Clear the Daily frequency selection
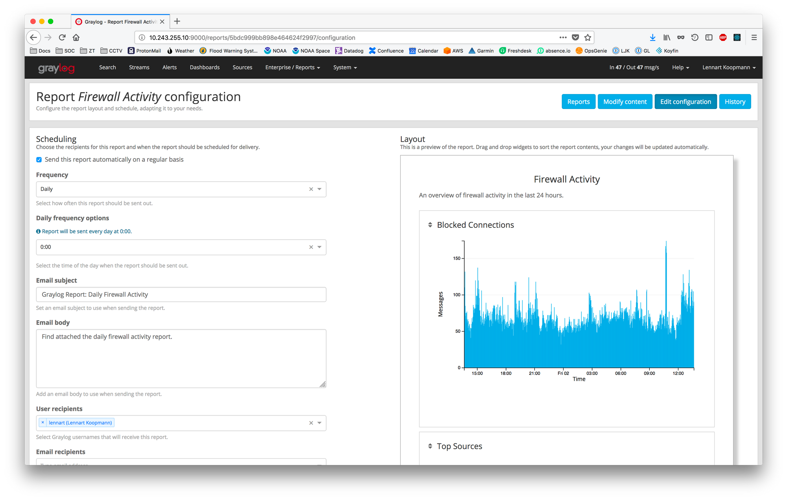 click(311, 189)
